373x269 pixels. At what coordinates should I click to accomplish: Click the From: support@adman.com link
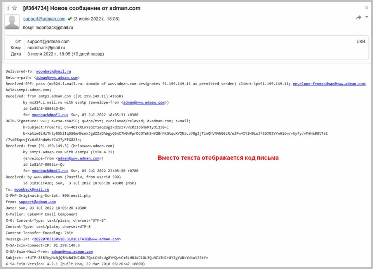coord(37,202)
